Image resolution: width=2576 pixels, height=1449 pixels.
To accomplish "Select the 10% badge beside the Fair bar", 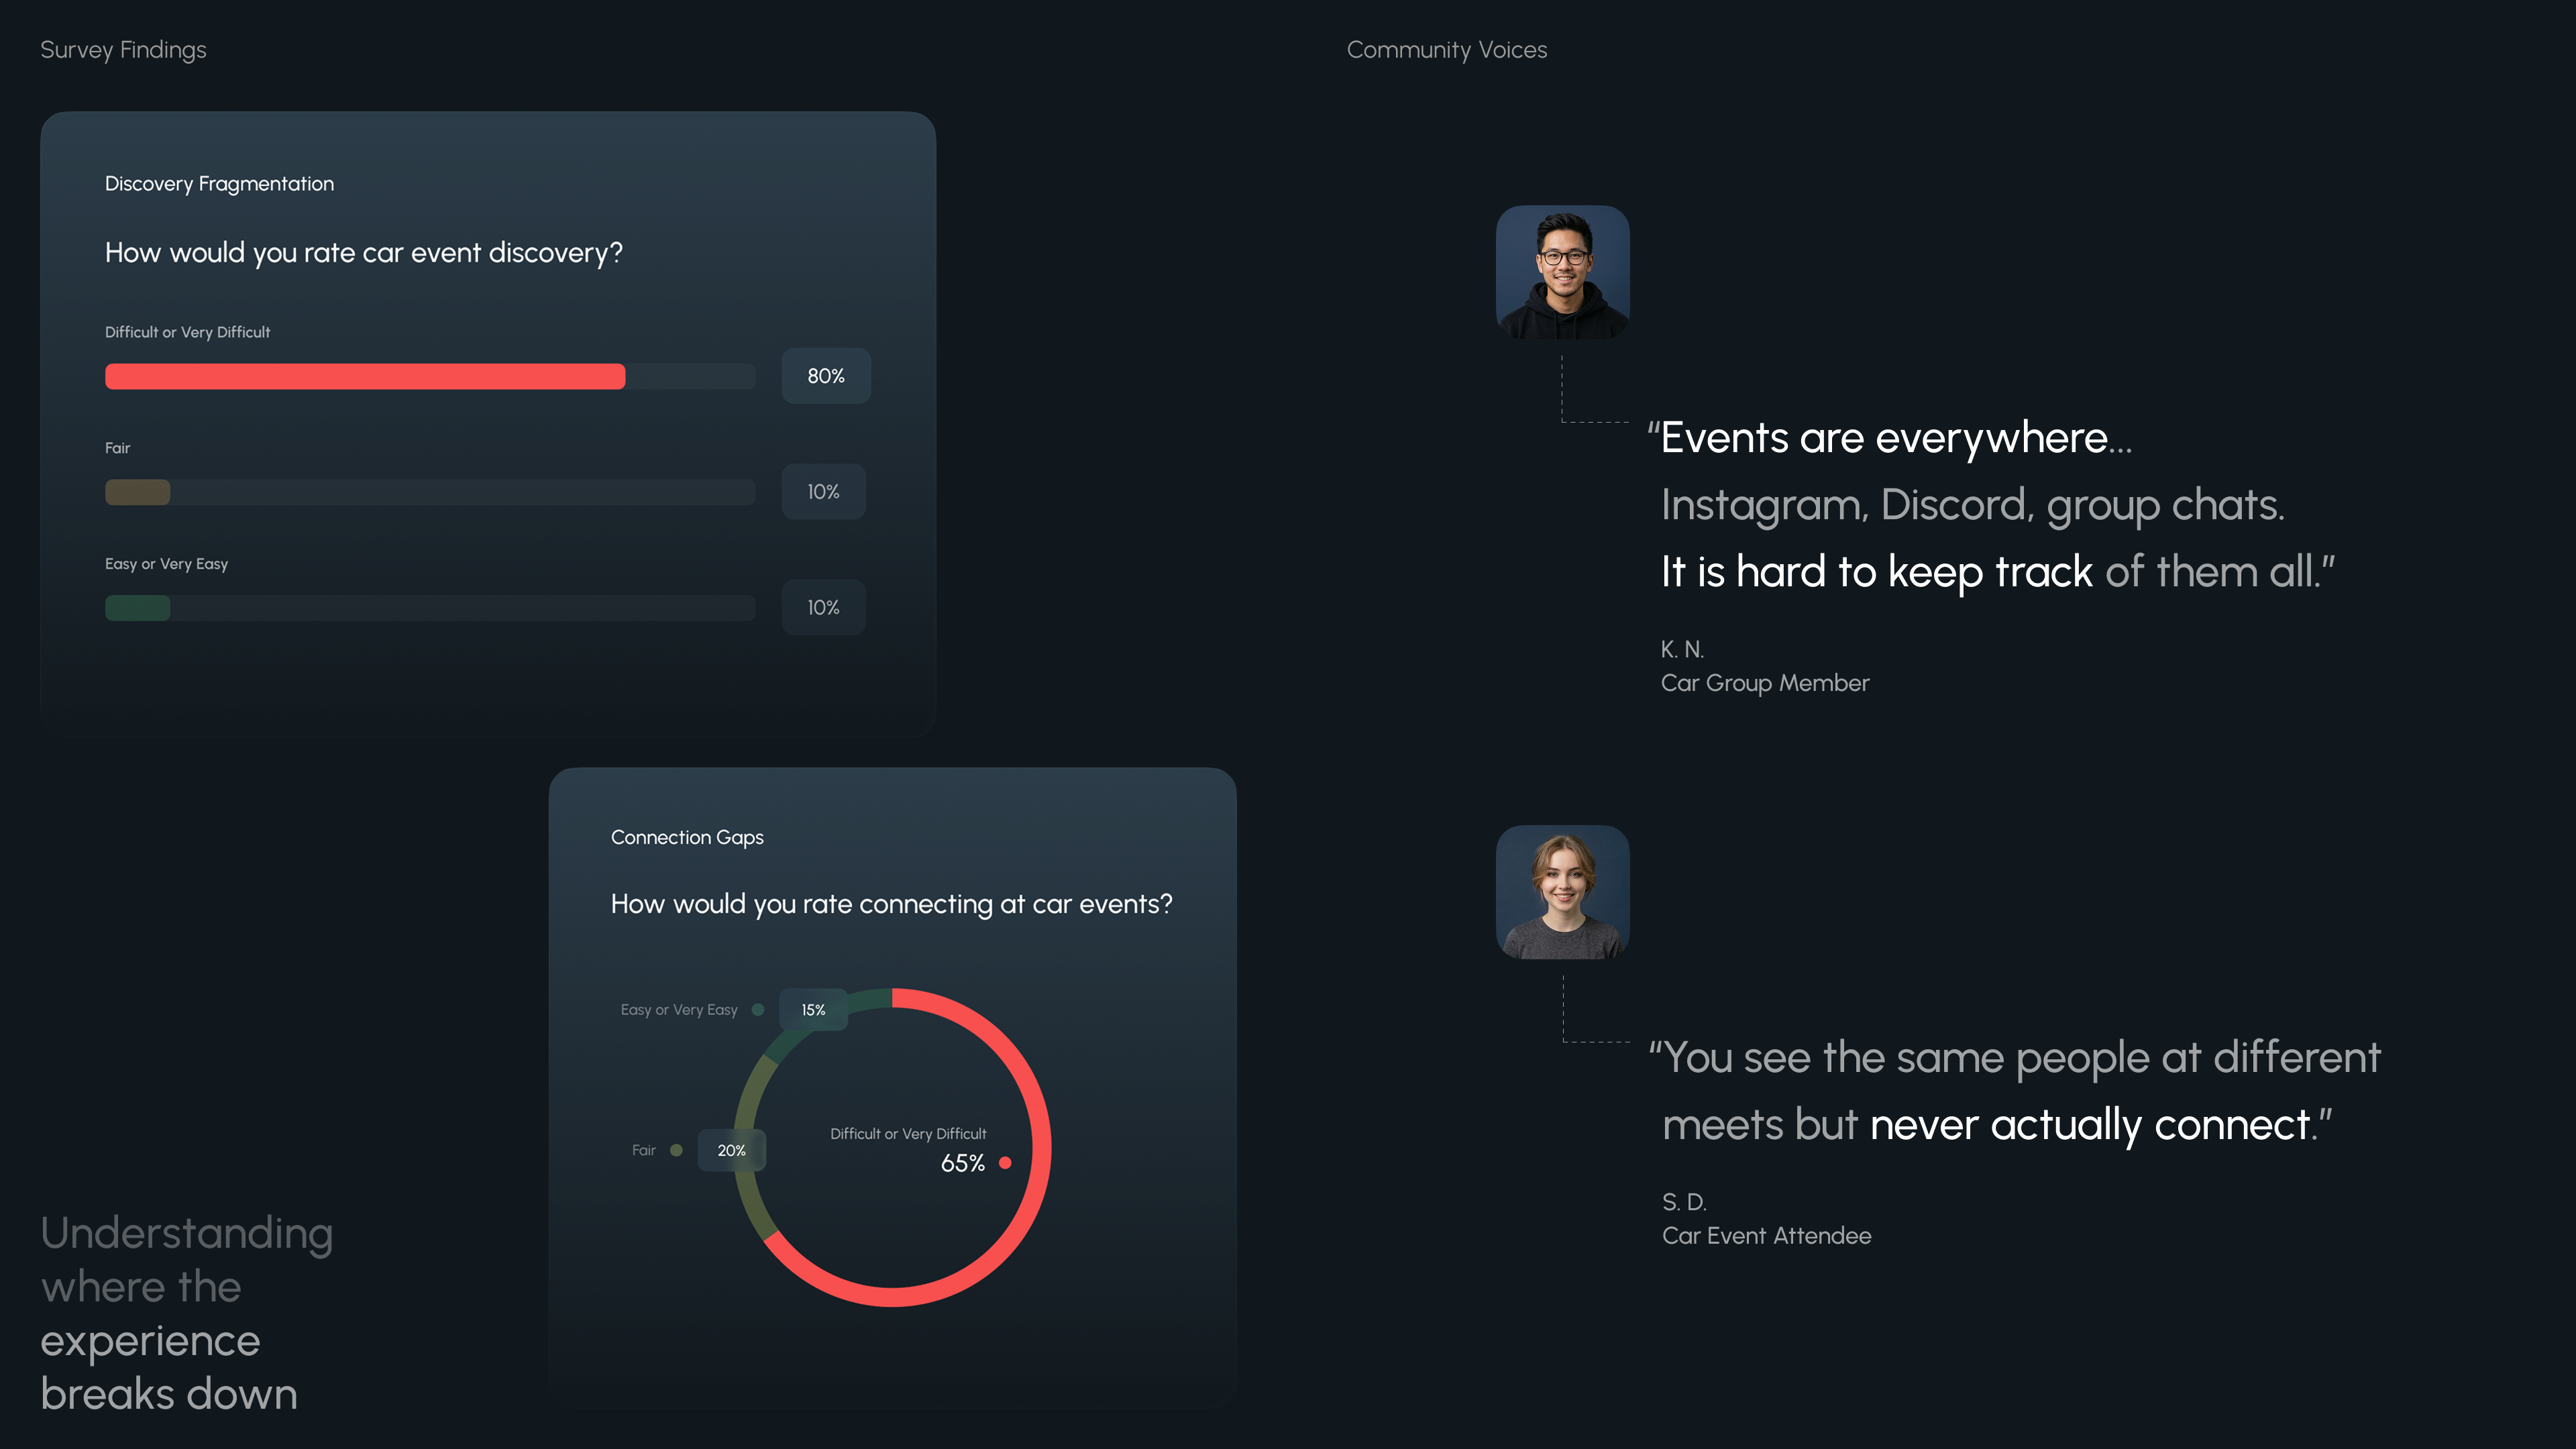I will pyautogui.click(x=823, y=492).
